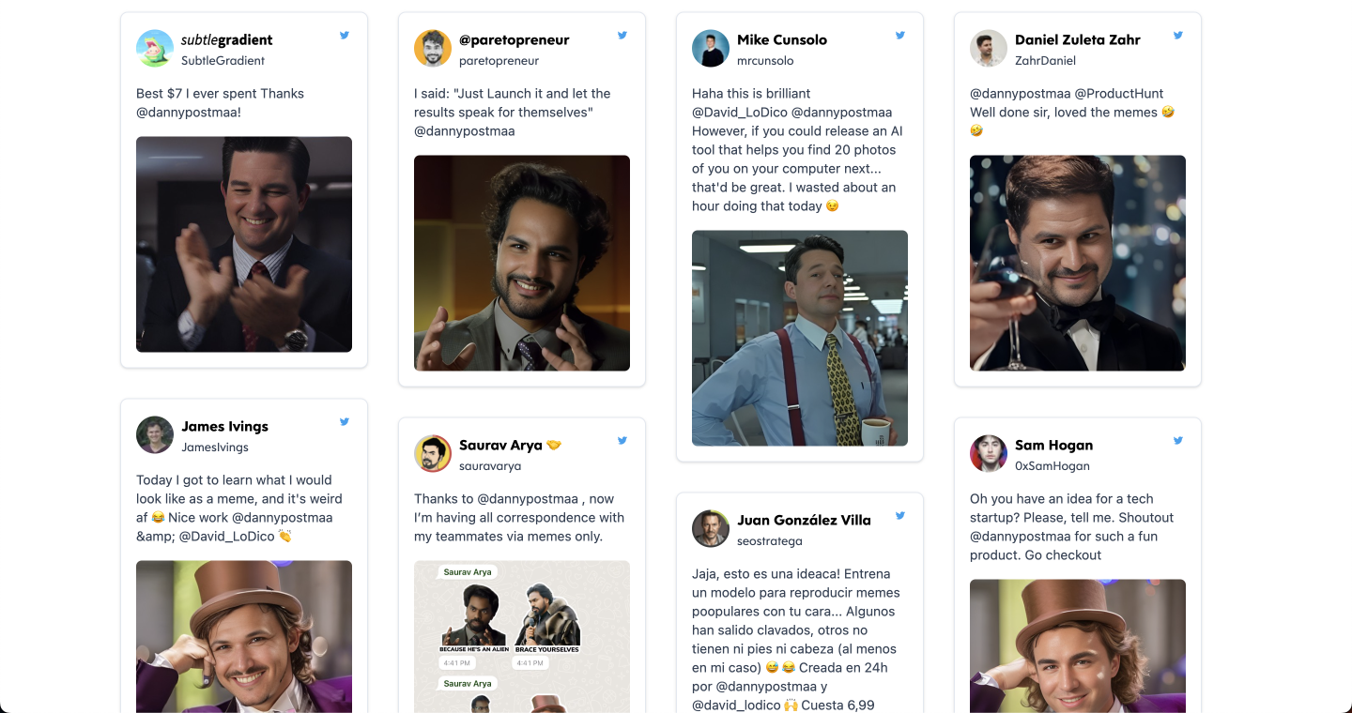Open the James Ivings name link
The height and width of the screenshot is (713, 1352).
pos(224,427)
